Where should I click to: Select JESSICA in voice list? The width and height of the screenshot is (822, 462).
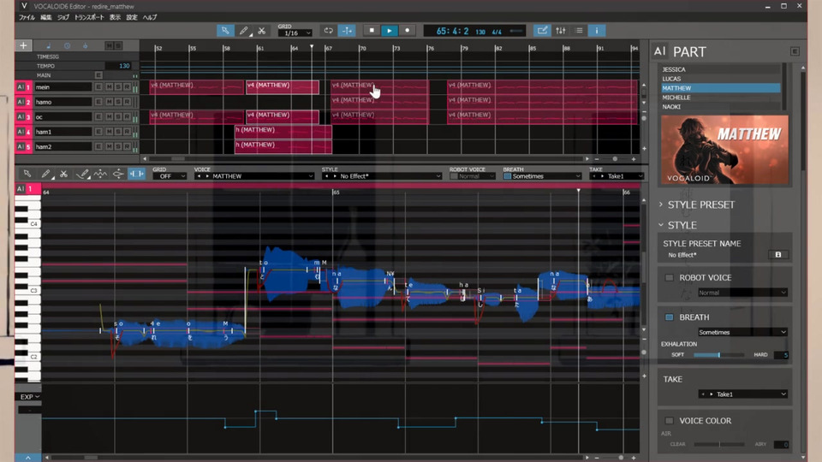[x=720, y=69]
